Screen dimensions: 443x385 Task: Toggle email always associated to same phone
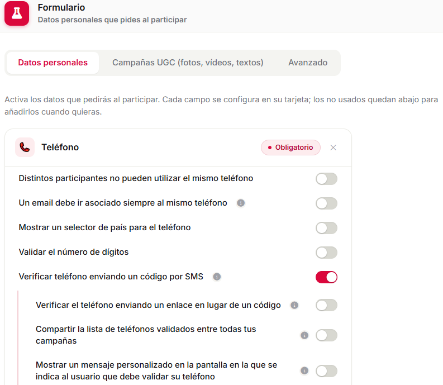(x=326, y=203)
